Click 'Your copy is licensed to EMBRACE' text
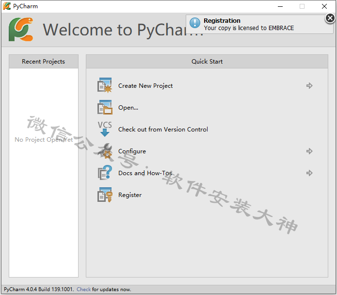 coord(249,28)
